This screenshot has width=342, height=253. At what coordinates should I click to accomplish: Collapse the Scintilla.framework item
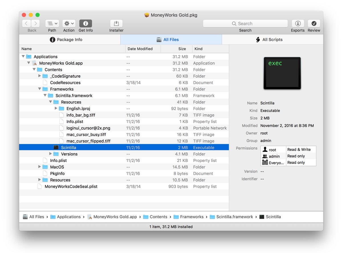point(45,96)
